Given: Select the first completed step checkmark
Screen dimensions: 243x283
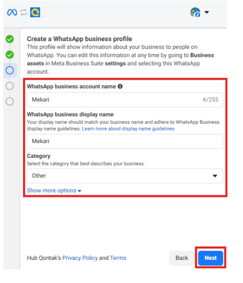Looking at the screenshot, I should coord(10,39).
